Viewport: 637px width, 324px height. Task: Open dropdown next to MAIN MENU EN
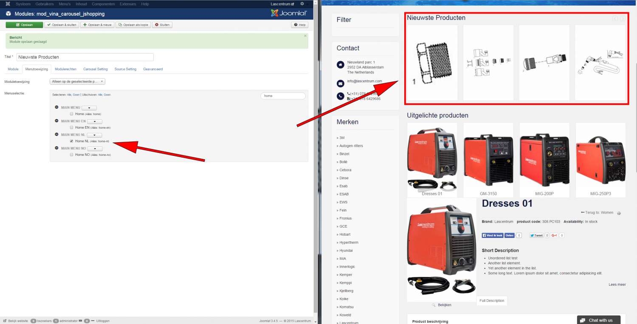[x=94, y=121]
